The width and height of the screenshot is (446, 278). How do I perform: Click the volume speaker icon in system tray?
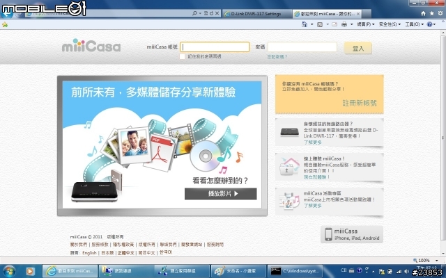click(407, 272)
